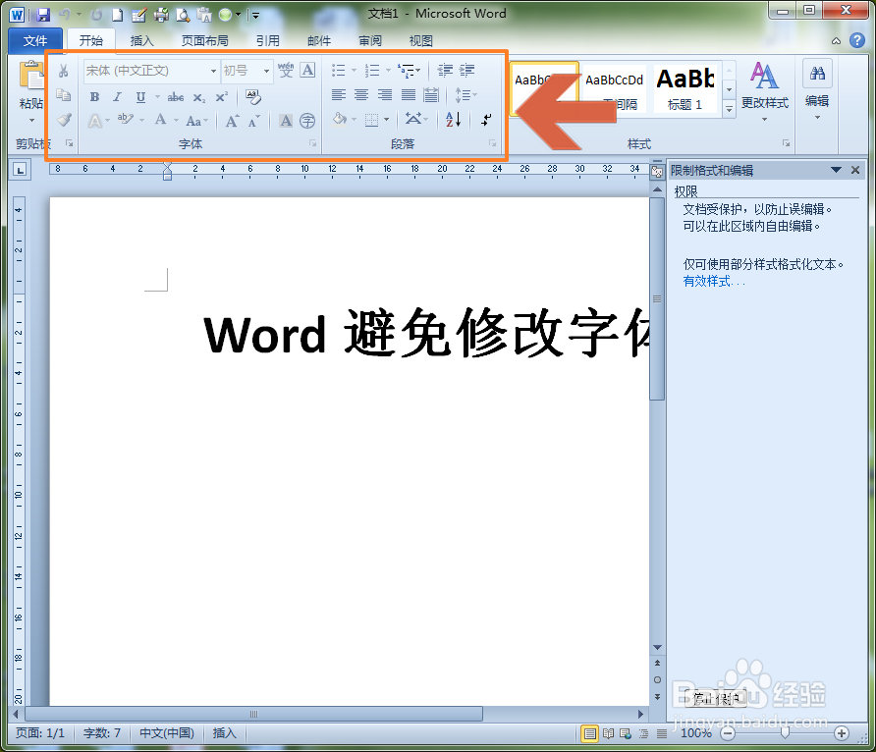
Task: Toggle Align Text Left
Action: point(339,95)
